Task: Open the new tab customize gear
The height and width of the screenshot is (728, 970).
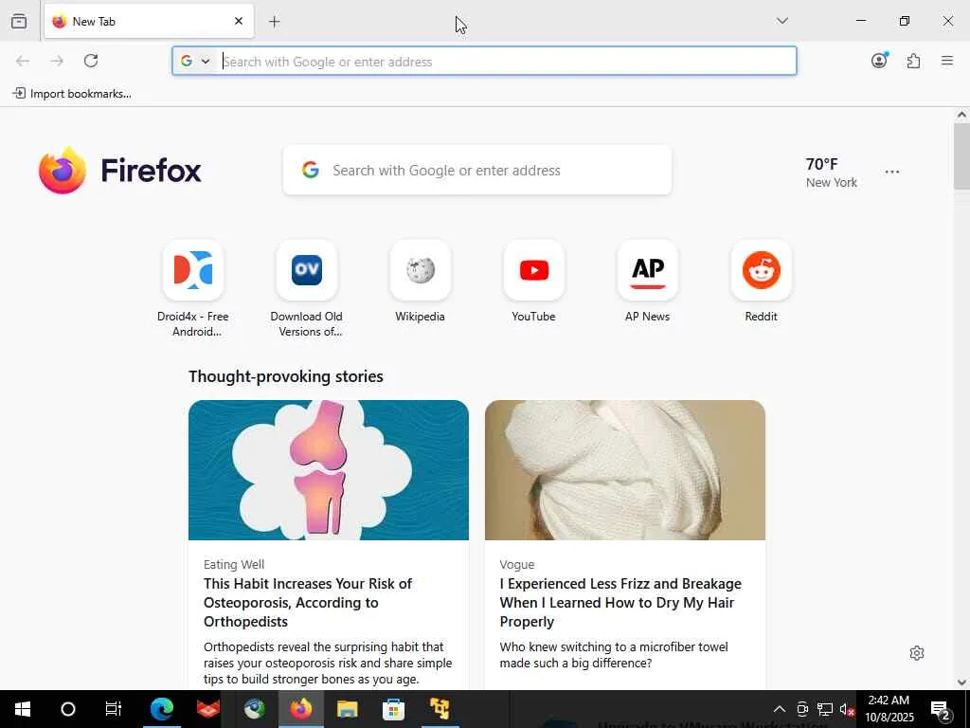Action: click(917, 653)
